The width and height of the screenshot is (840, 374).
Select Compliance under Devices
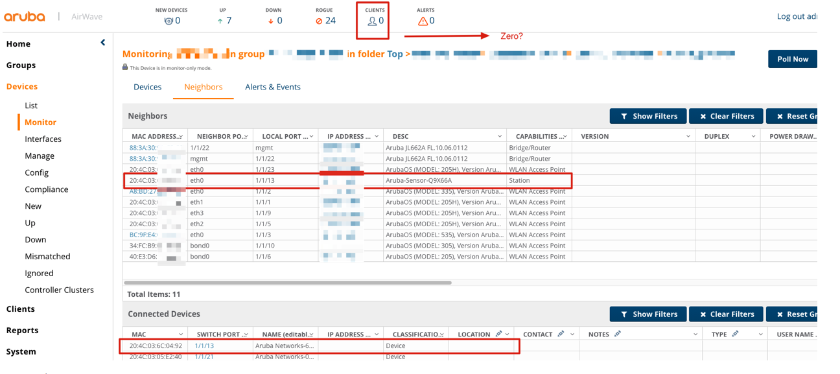coord(46,189)
